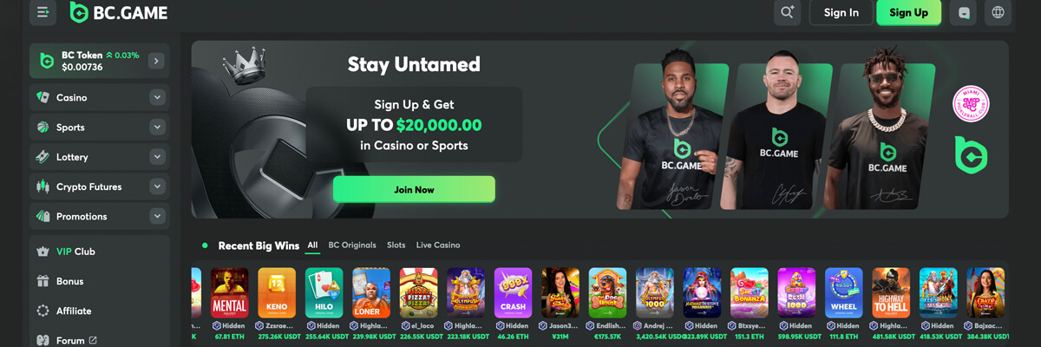The width and height of the screenshot is (1041, 347).
Task: Click the Join Now button
Action: [414, 189]
